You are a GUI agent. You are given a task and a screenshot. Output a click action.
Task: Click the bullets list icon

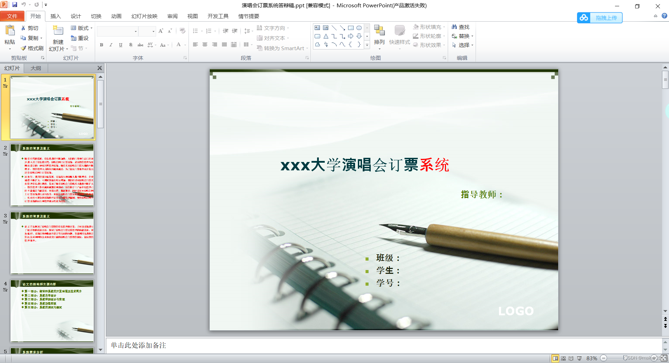(x=195, y=31)
